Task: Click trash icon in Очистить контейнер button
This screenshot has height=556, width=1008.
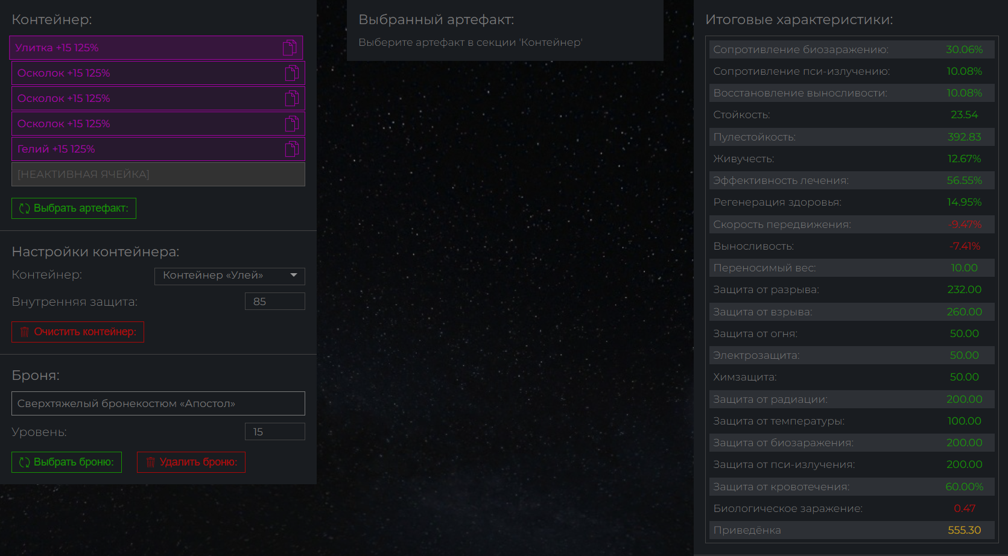Action: tap(25, 332)
